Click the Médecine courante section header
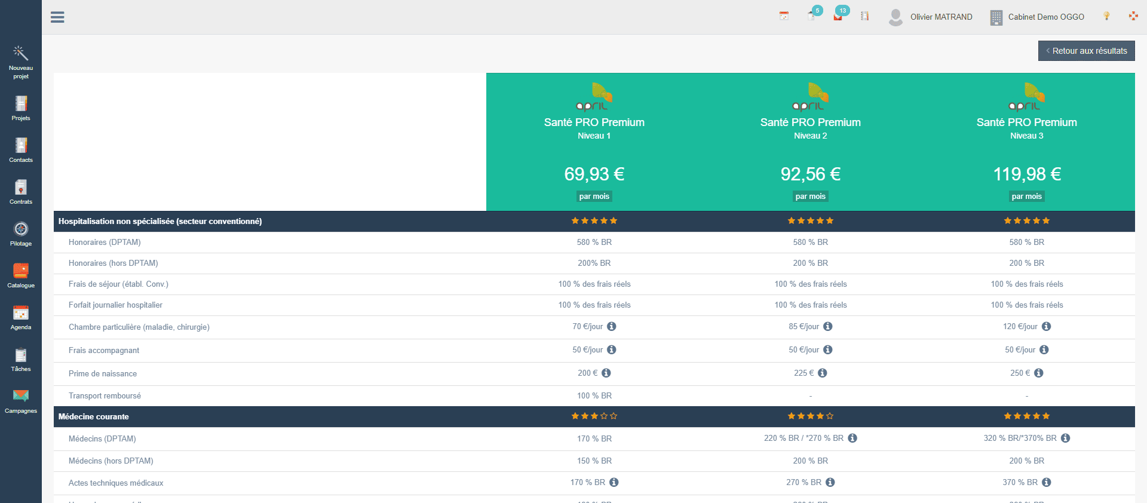1147x503 pixels. click(94, 416)
